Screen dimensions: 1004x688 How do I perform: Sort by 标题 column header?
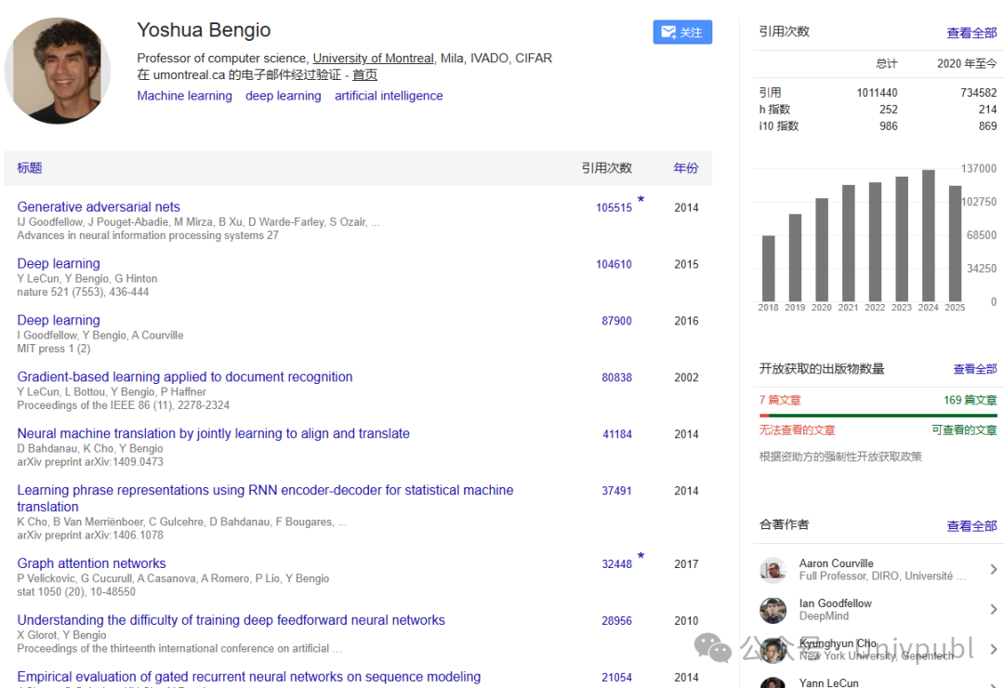[30, 168]
